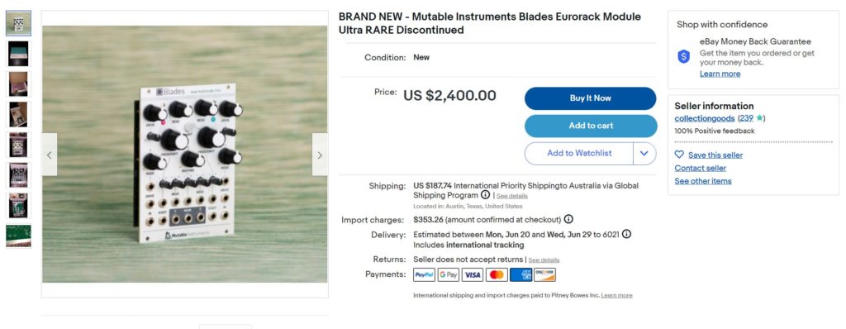
Task: Click the eBay Money Back Guarantee shield icon
Action: pyautogui.click(x=683, y=56)
